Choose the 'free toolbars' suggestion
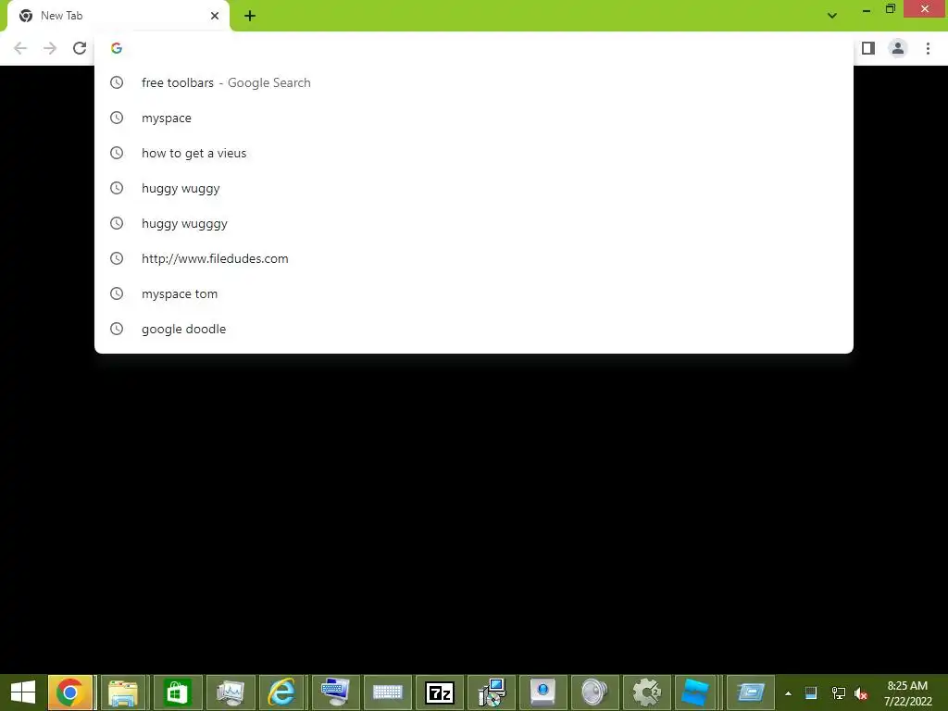 (474, 82)
